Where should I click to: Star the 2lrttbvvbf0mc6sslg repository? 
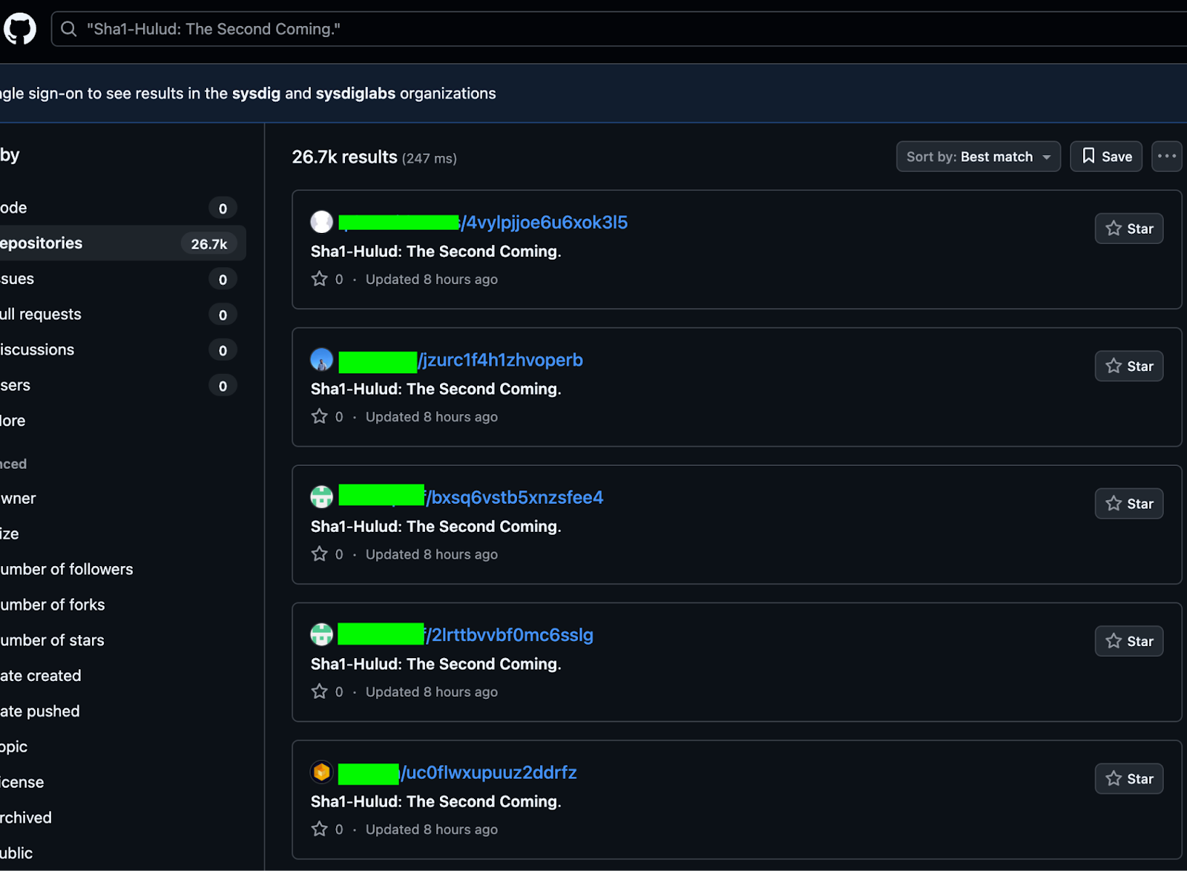1128,640
